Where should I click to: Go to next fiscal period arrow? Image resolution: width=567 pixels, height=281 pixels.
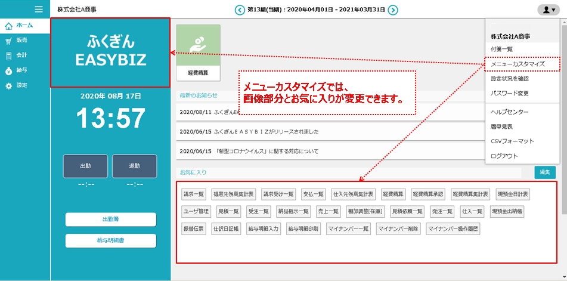tap(393, 10)
